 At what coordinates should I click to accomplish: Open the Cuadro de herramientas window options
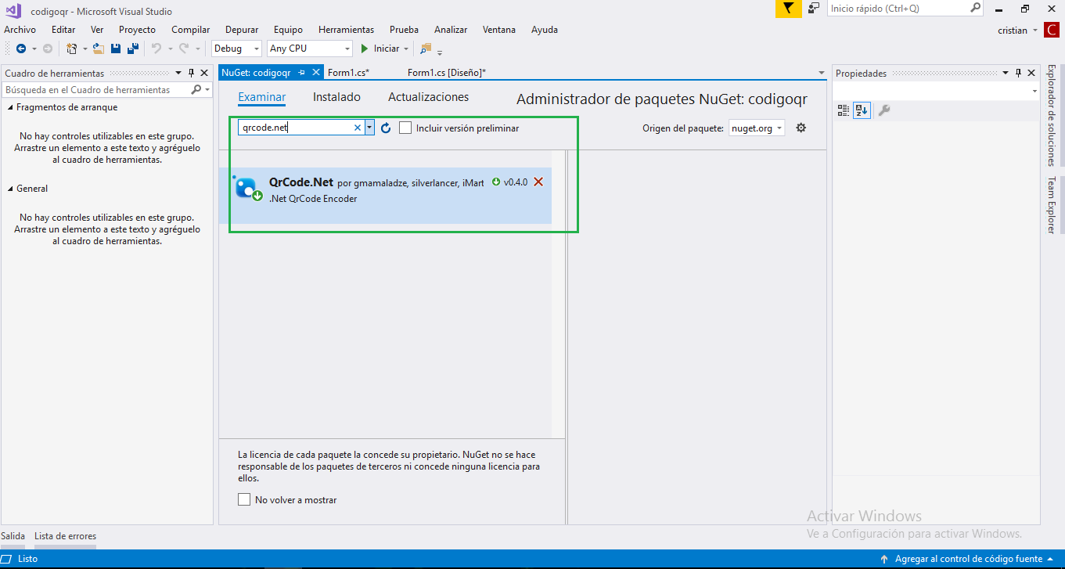(x=178, y=73)
